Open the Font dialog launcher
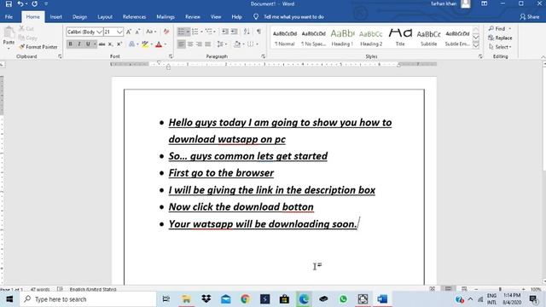 (171, 56)
